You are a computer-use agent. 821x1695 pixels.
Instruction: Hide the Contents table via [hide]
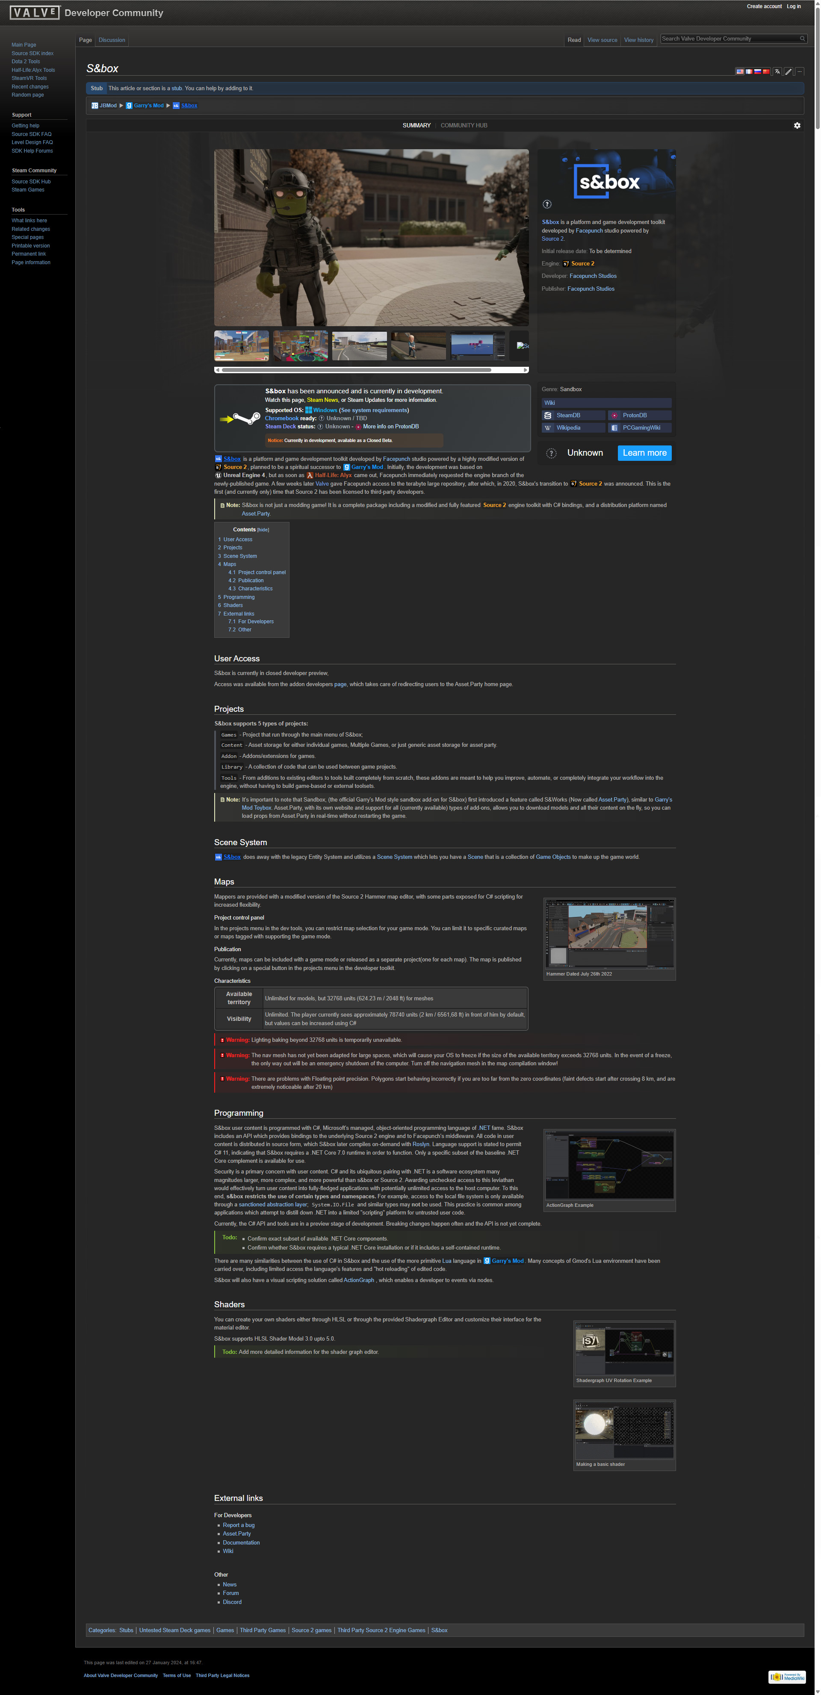coord(263,530)
